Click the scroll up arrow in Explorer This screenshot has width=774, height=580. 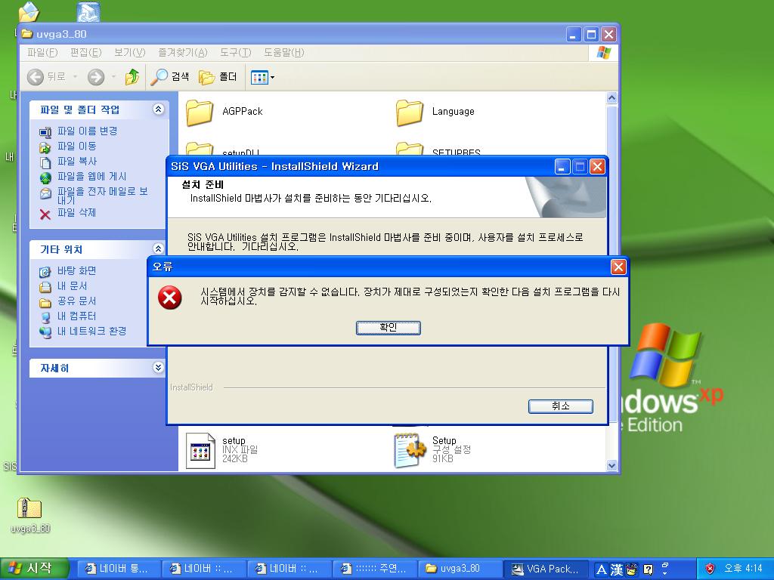click(611, 97)
